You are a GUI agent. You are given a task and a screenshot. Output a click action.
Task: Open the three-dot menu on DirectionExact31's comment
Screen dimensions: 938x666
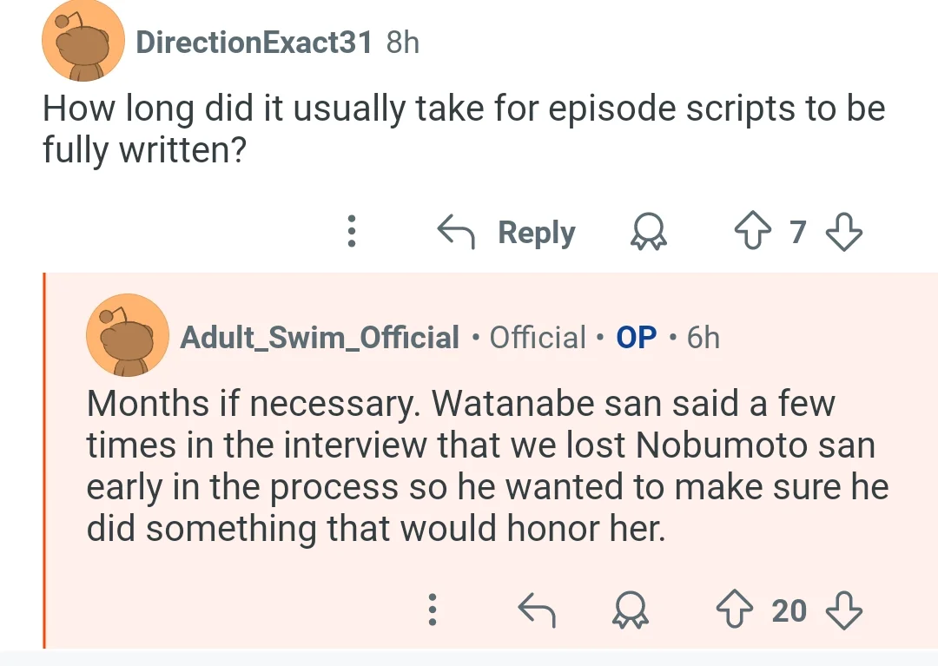pos(352,231)
